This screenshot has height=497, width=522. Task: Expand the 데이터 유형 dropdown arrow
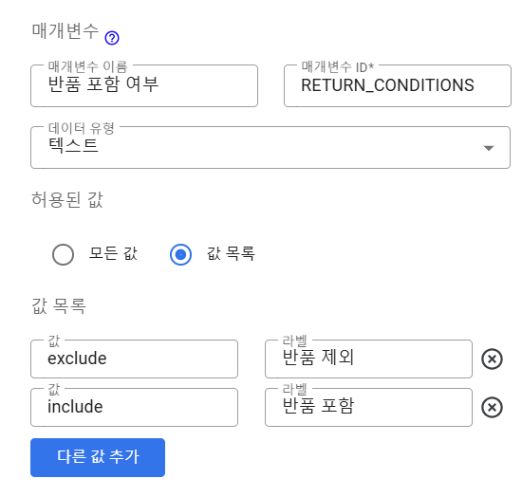coord(489,148)
